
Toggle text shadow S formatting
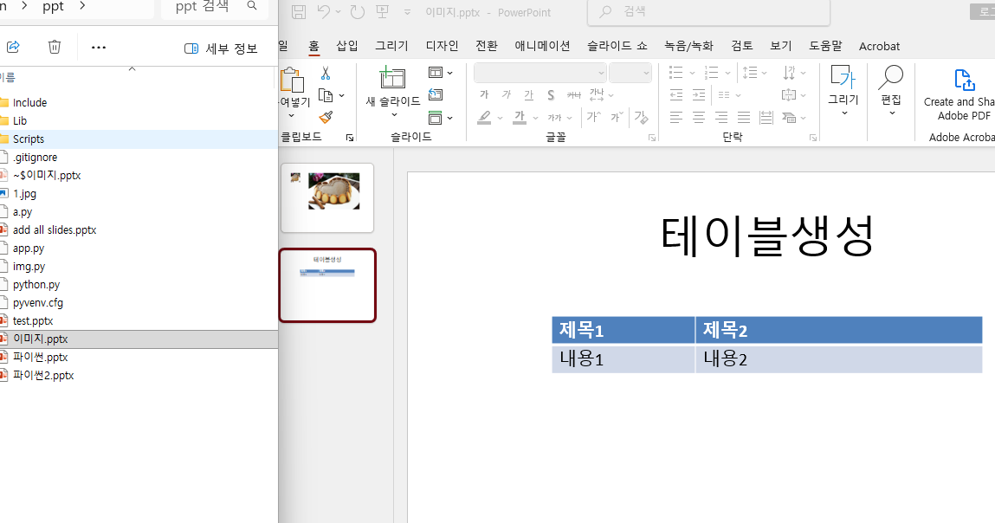[x=551, y=95]
